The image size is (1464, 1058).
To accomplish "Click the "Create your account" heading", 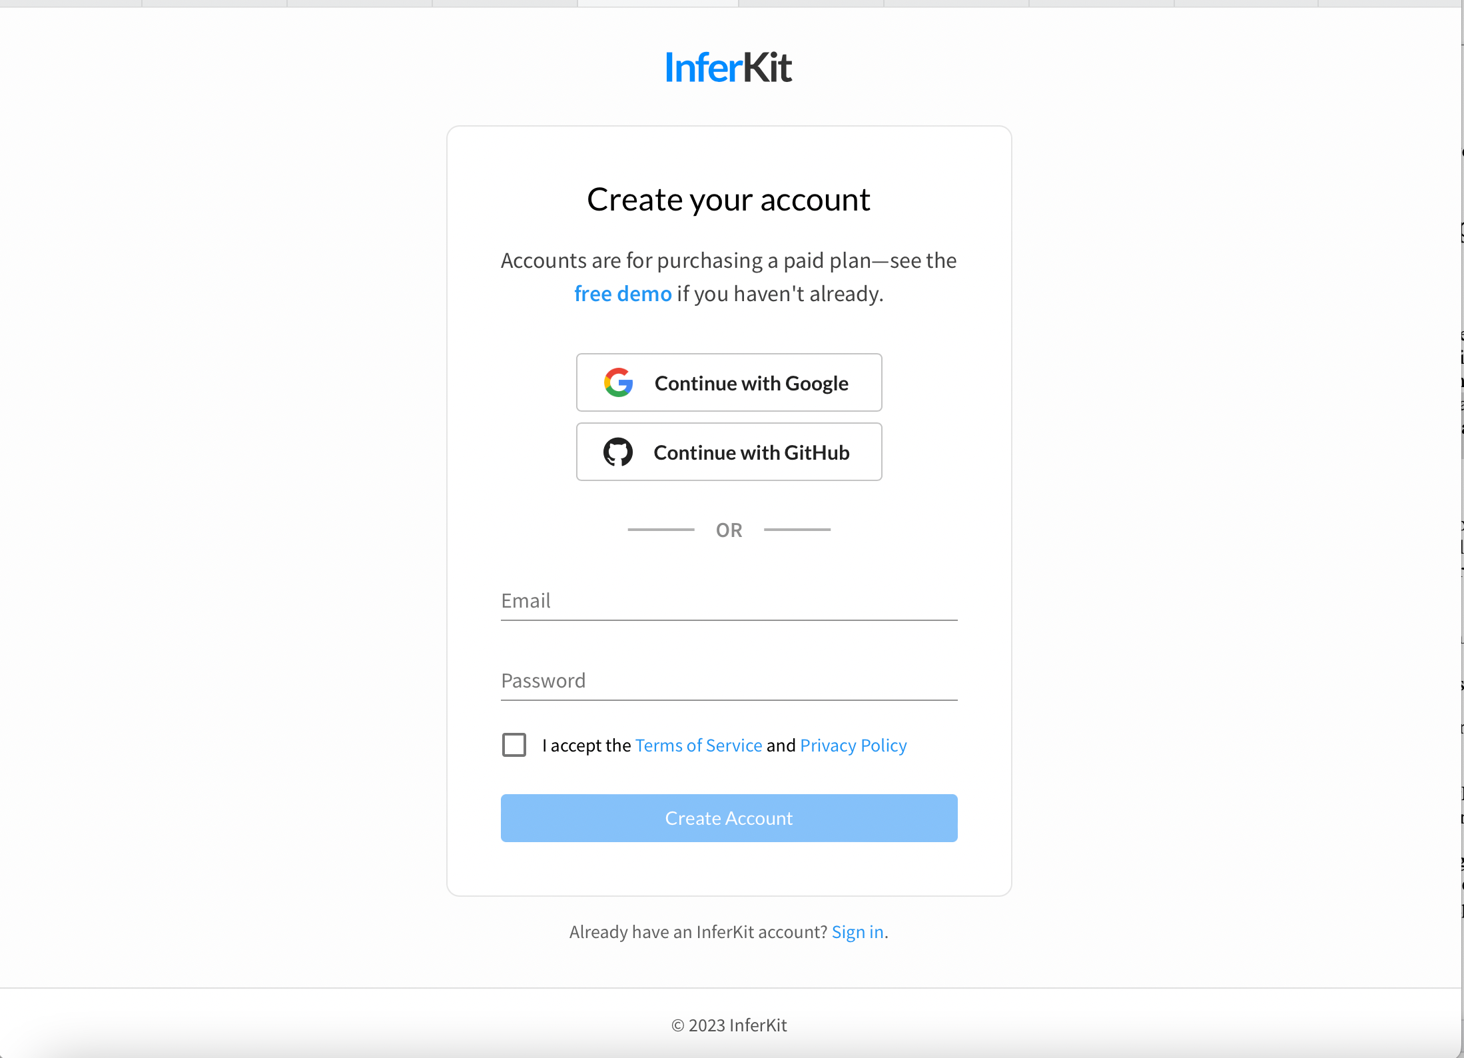I will [x=729, y=199].
